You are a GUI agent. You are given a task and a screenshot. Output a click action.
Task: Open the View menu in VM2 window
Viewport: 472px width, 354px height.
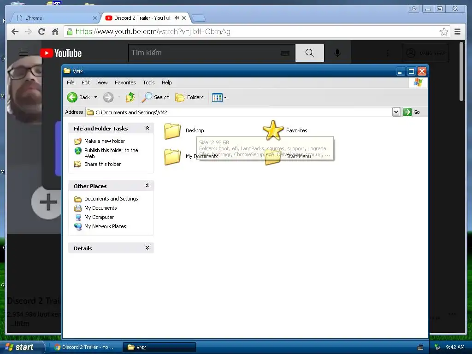pos(102,83)
